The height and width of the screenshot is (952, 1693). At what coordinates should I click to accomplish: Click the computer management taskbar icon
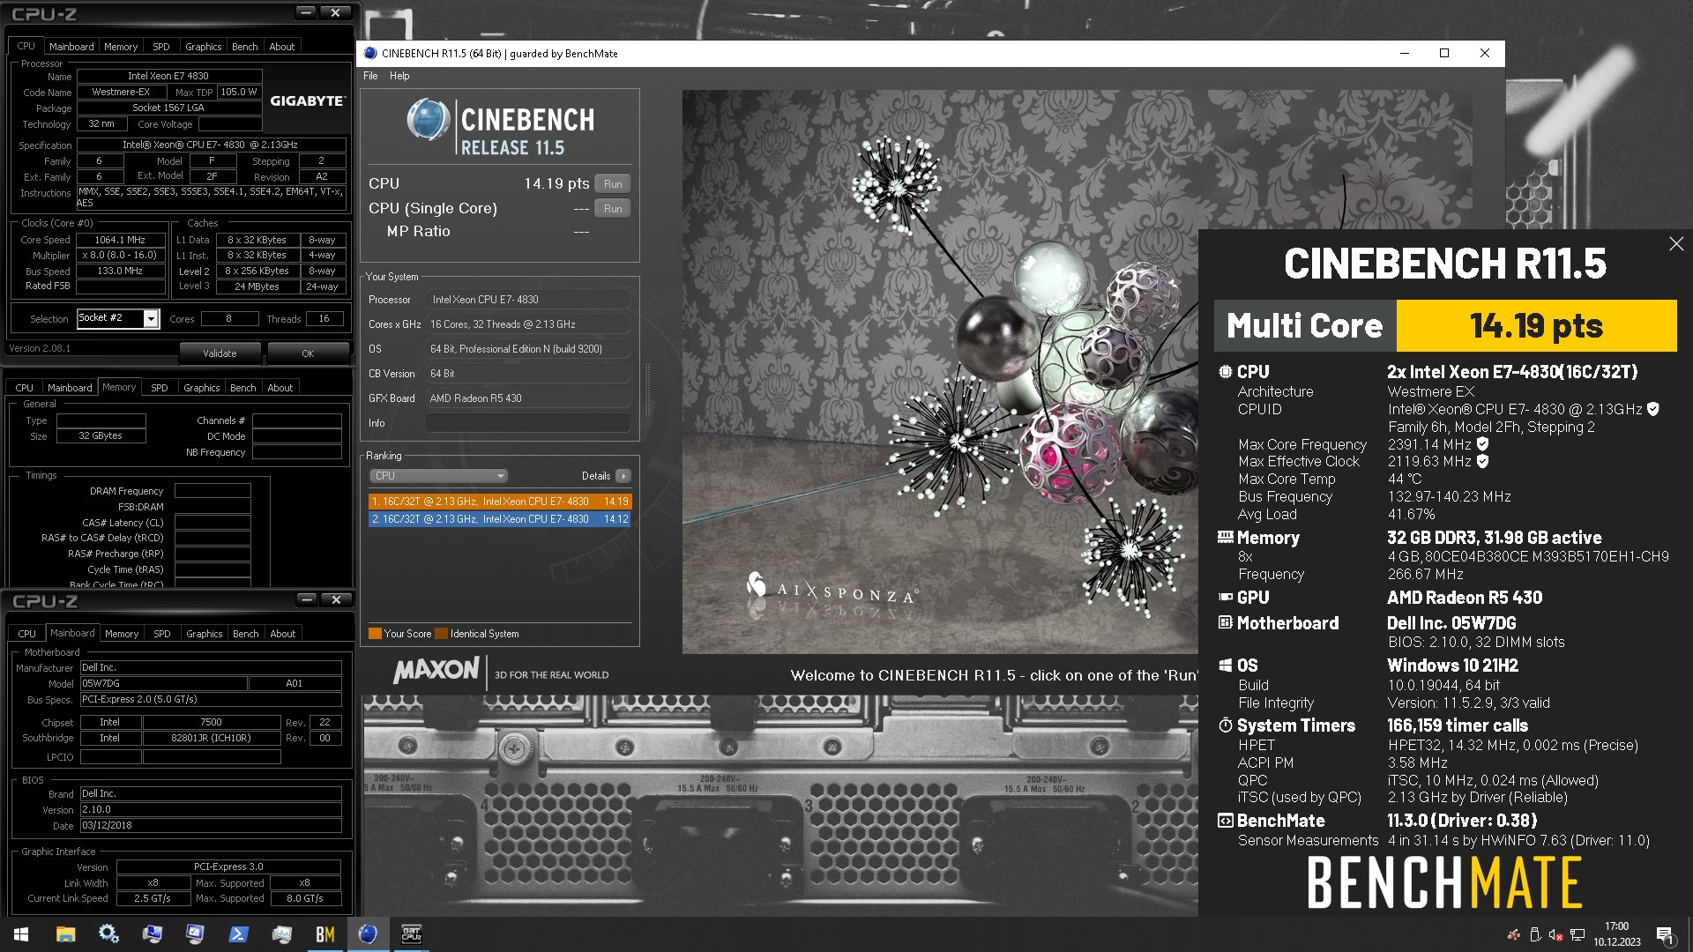(x=195, y=934)
